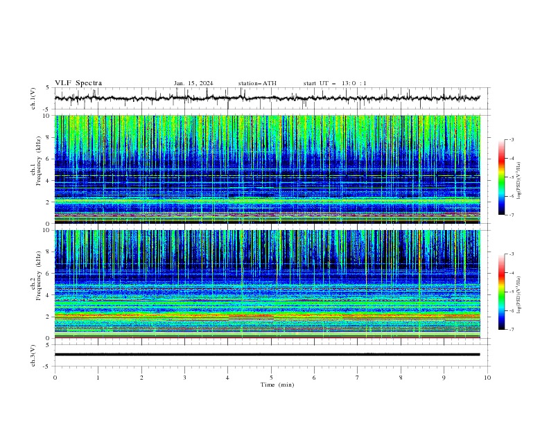Image resolution: width=549 pixels, height=424 pixels.
Task: Click the 'ch.1(V)' waveform axis label
Action: [33, 98]
